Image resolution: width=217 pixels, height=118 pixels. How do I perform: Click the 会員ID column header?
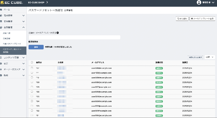coord(39,62)
